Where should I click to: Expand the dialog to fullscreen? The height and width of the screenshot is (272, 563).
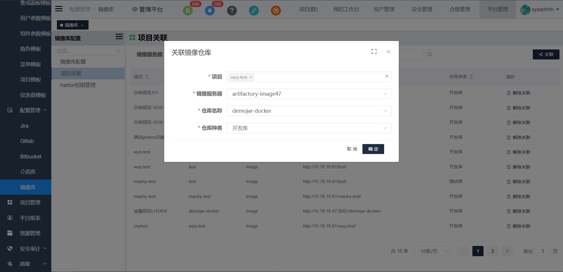click(374, 52)
